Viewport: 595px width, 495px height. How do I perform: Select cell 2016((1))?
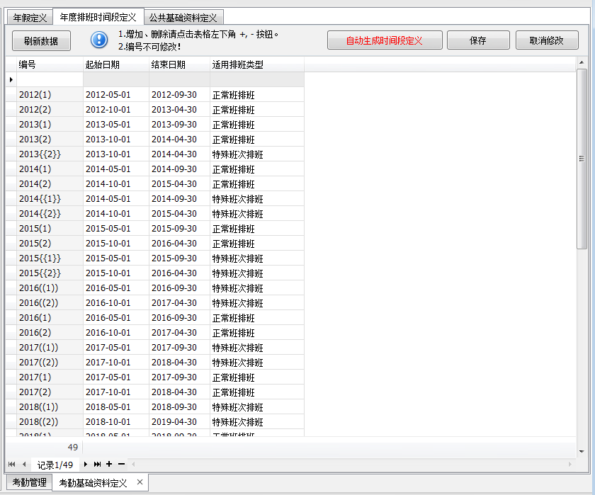tap(50, 288)
